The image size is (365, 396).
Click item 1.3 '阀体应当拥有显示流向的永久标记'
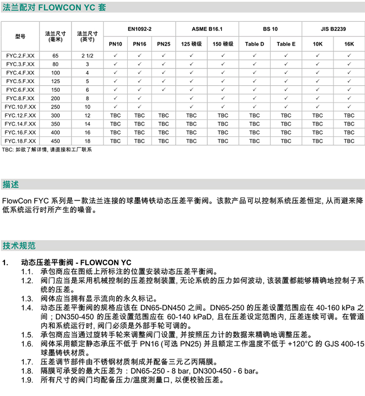[x=99, y=299]
